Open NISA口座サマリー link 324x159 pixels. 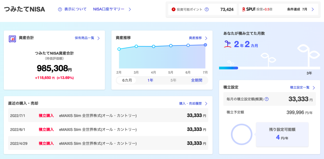point(109,9)
